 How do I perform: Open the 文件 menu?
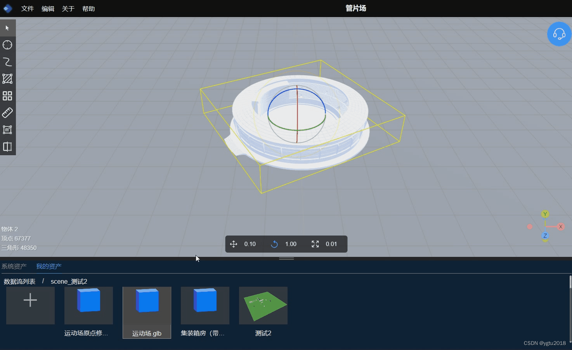coord(28,9)
